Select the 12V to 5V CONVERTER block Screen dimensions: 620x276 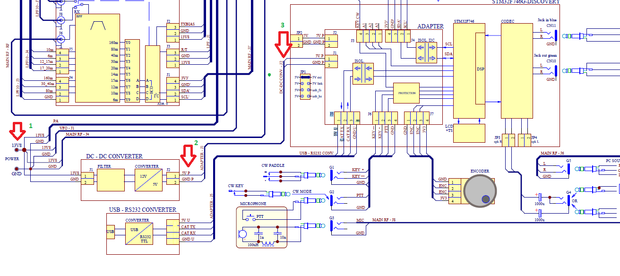pyautogui.click(x=147, y=180)
